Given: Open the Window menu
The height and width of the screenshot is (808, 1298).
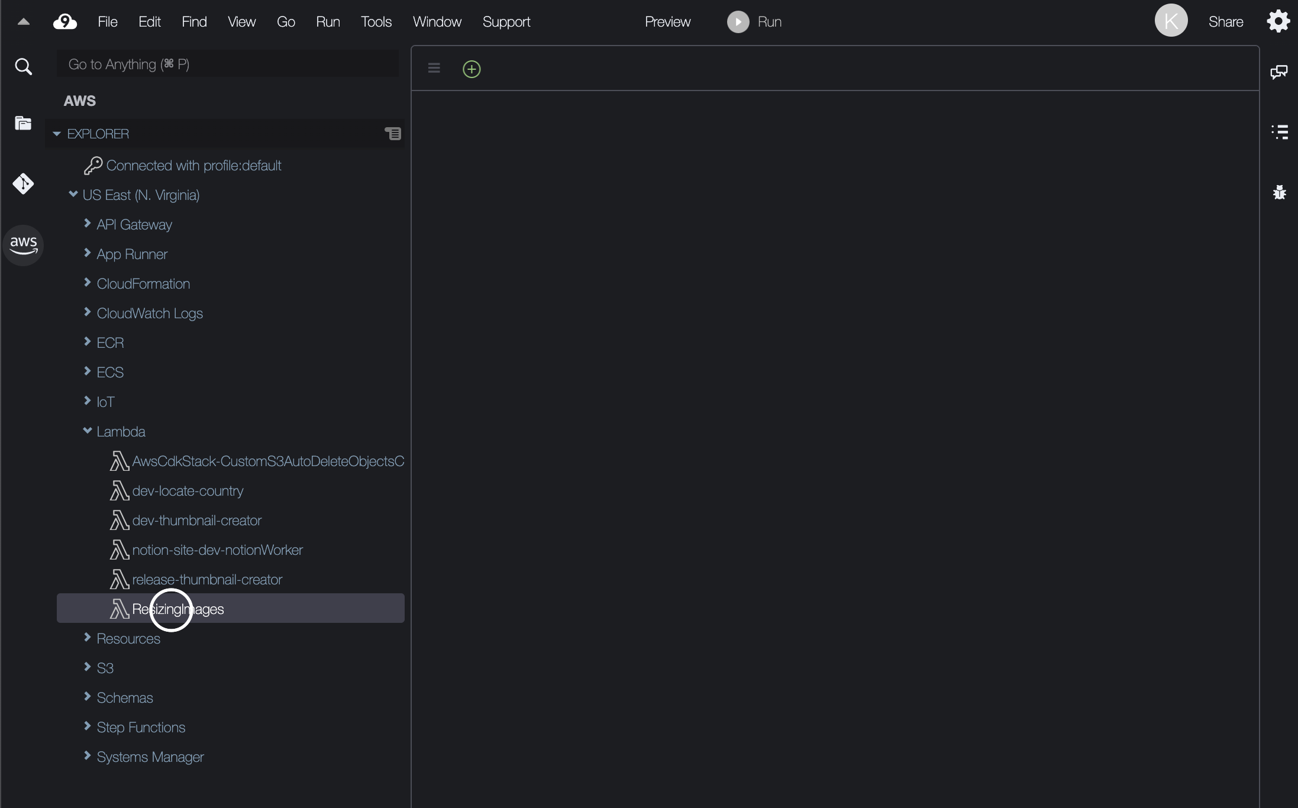Looking at the screenshot, I should pos(437,22).
